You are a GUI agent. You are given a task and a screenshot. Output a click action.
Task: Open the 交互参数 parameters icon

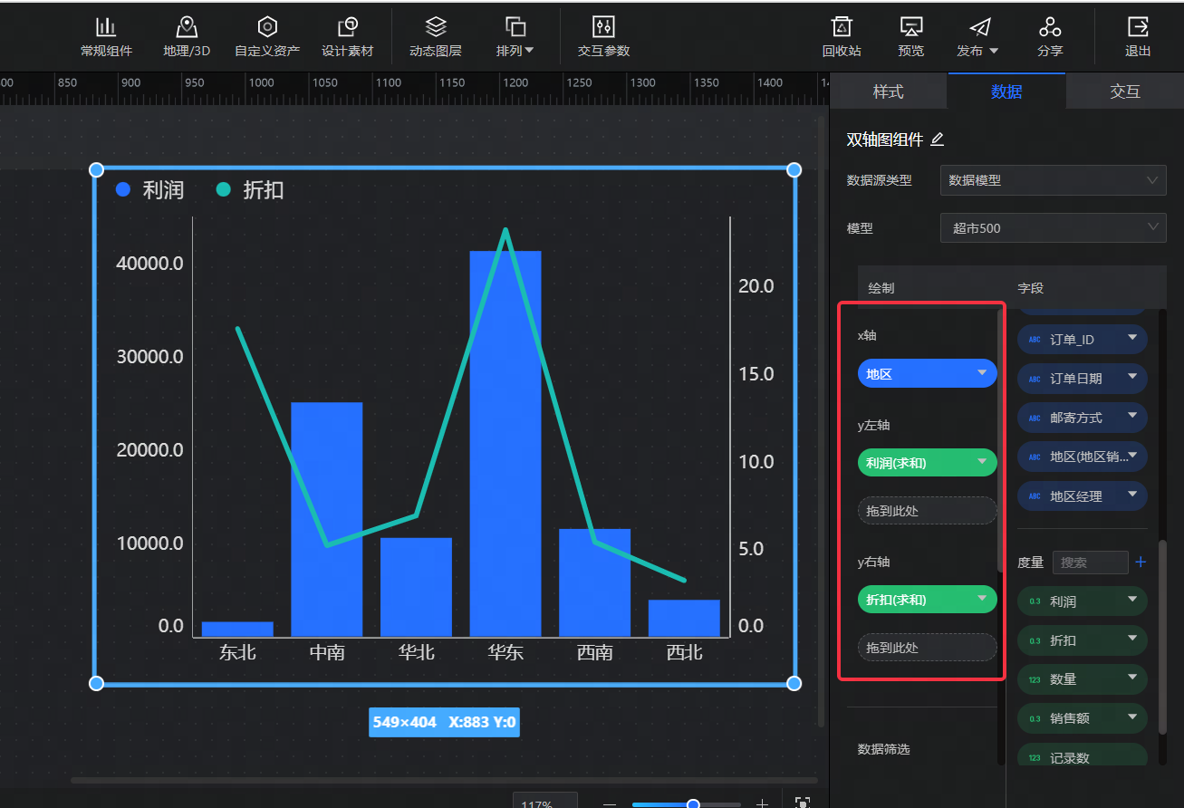tap(603, 27)
